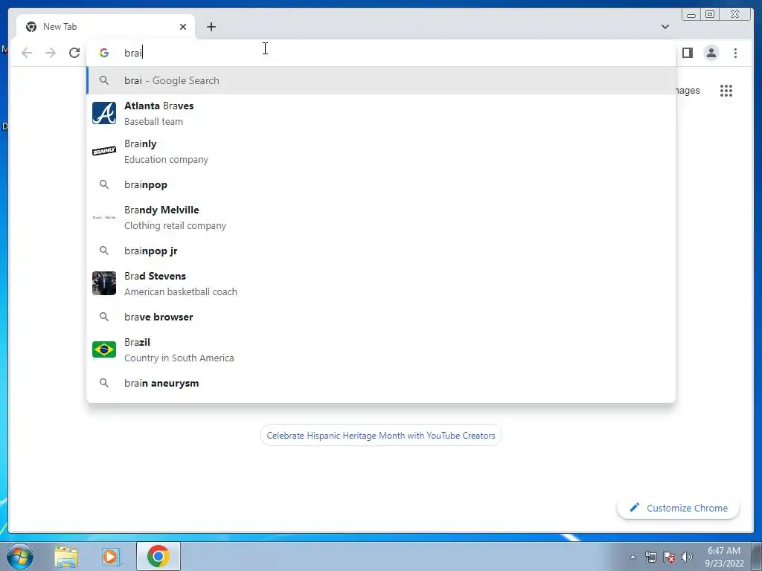Click the volume speaker tray icon

click(687, 557)
